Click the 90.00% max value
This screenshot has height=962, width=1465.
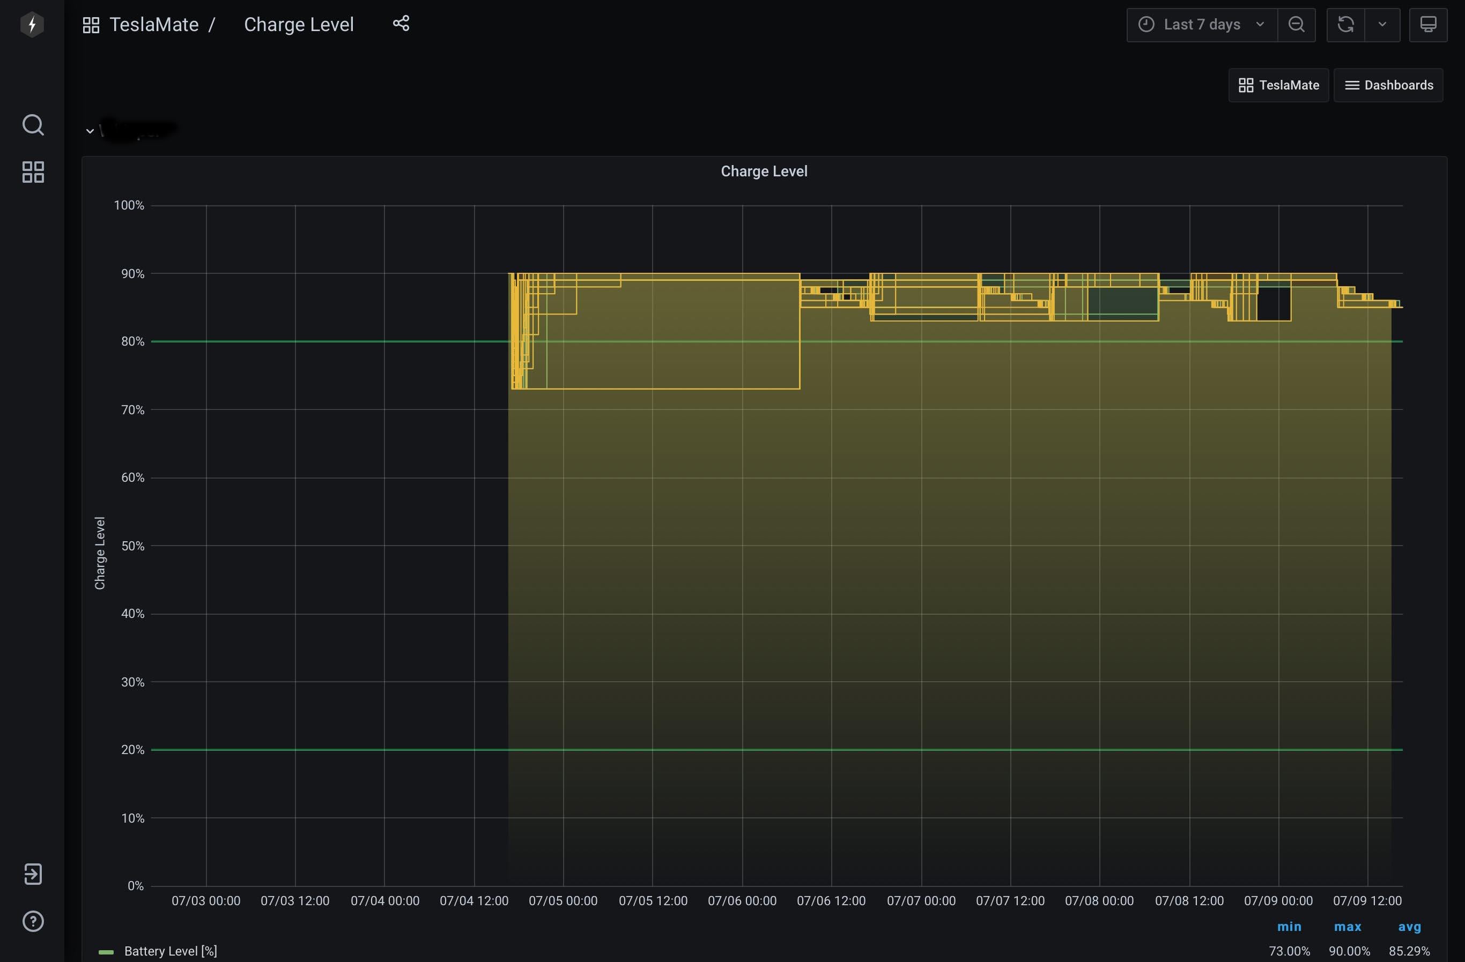point(1349,951)
